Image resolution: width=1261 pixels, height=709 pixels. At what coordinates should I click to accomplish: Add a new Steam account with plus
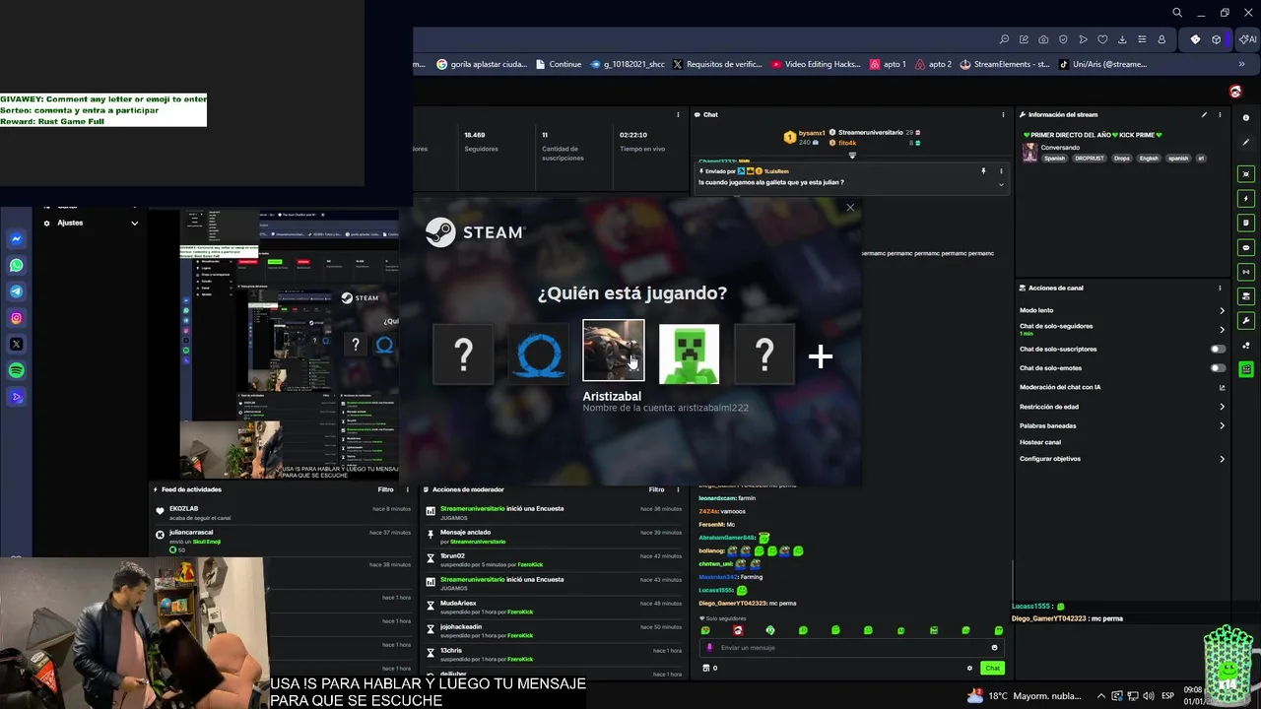coord(821,355)
